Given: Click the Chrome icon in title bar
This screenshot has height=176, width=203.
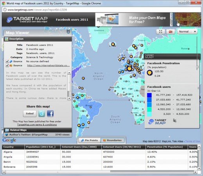Looking at the screenshot, I should (4, 4).
